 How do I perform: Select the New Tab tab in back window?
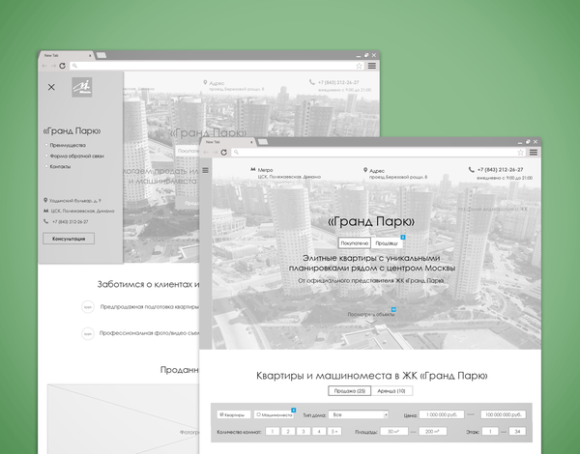pyautogui.click(x=66, y=55)
